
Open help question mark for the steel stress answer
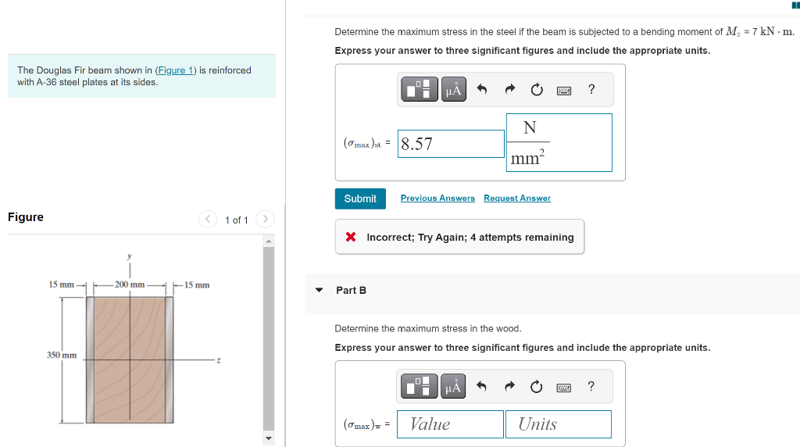click(591, 89)
